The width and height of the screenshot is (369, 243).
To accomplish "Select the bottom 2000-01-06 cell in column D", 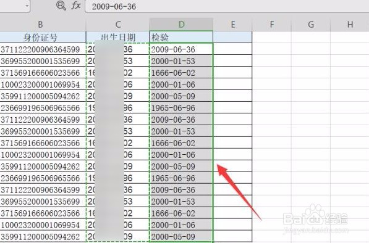I will (181, 224).
